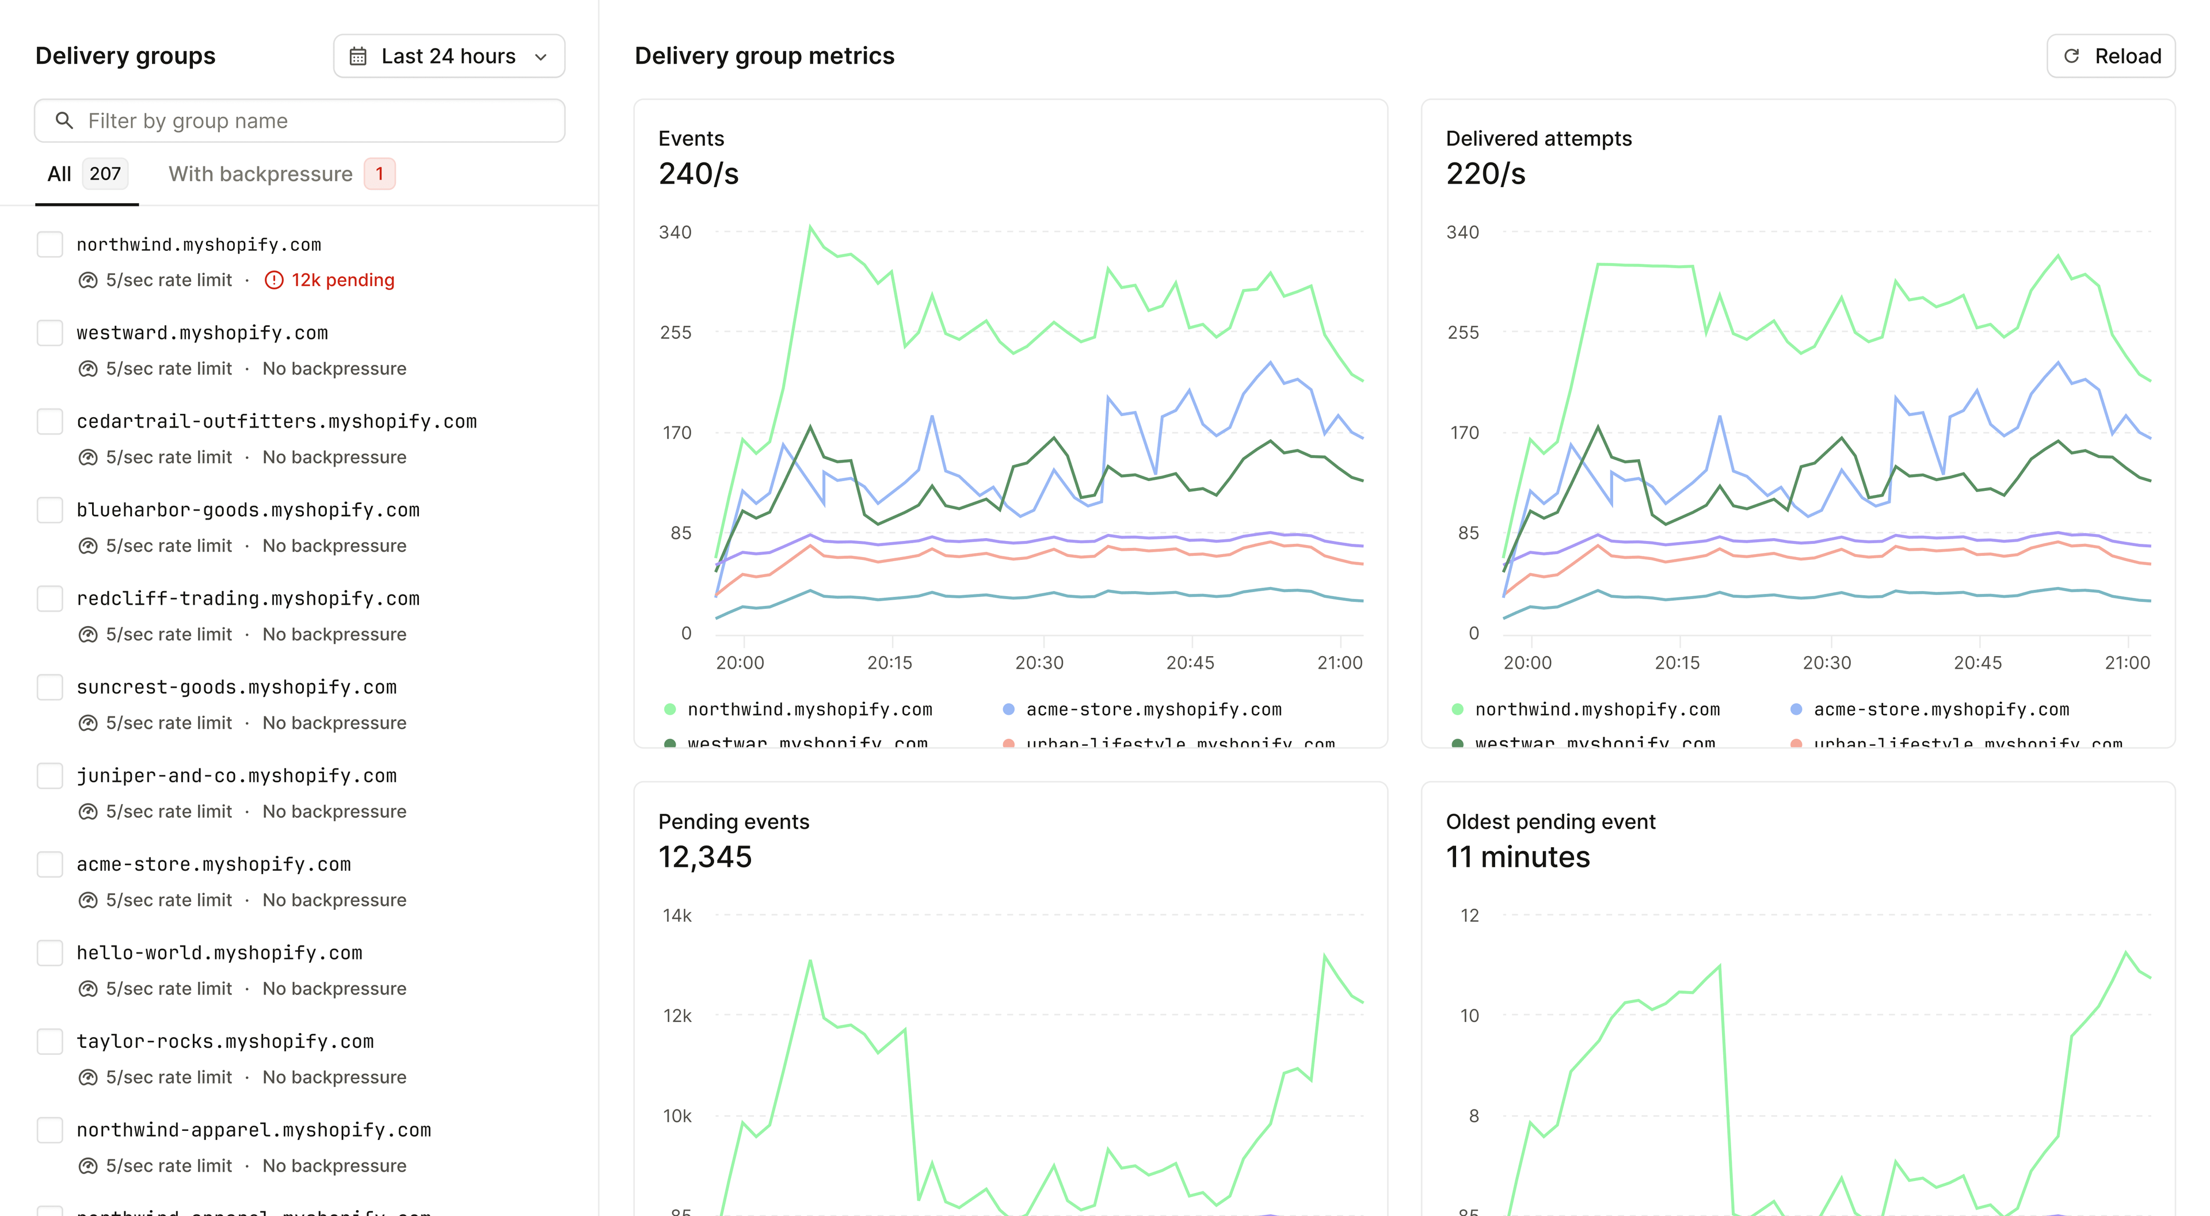2210x1216 pixels.
Task: Click blue acme-store legend dot in Events chart
Action: [x=1009, y=710]
